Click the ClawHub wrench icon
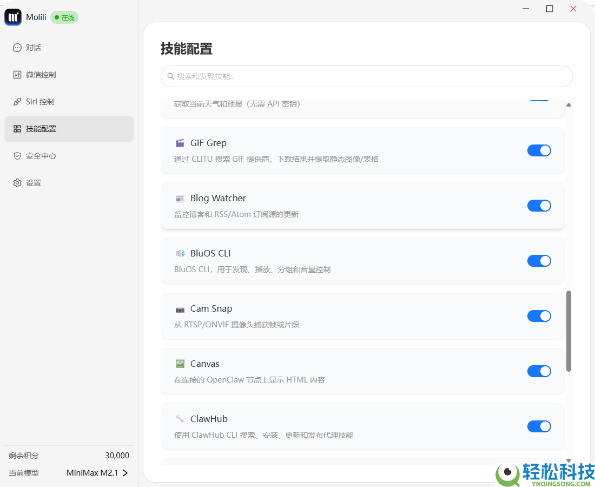 180,418
